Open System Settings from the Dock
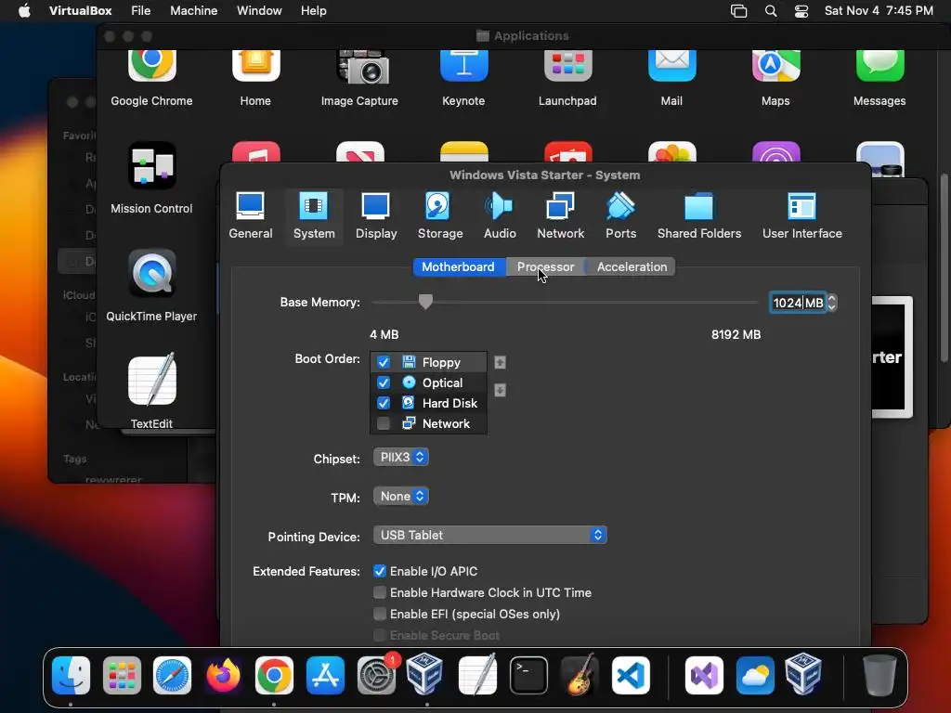 point(376,676)
